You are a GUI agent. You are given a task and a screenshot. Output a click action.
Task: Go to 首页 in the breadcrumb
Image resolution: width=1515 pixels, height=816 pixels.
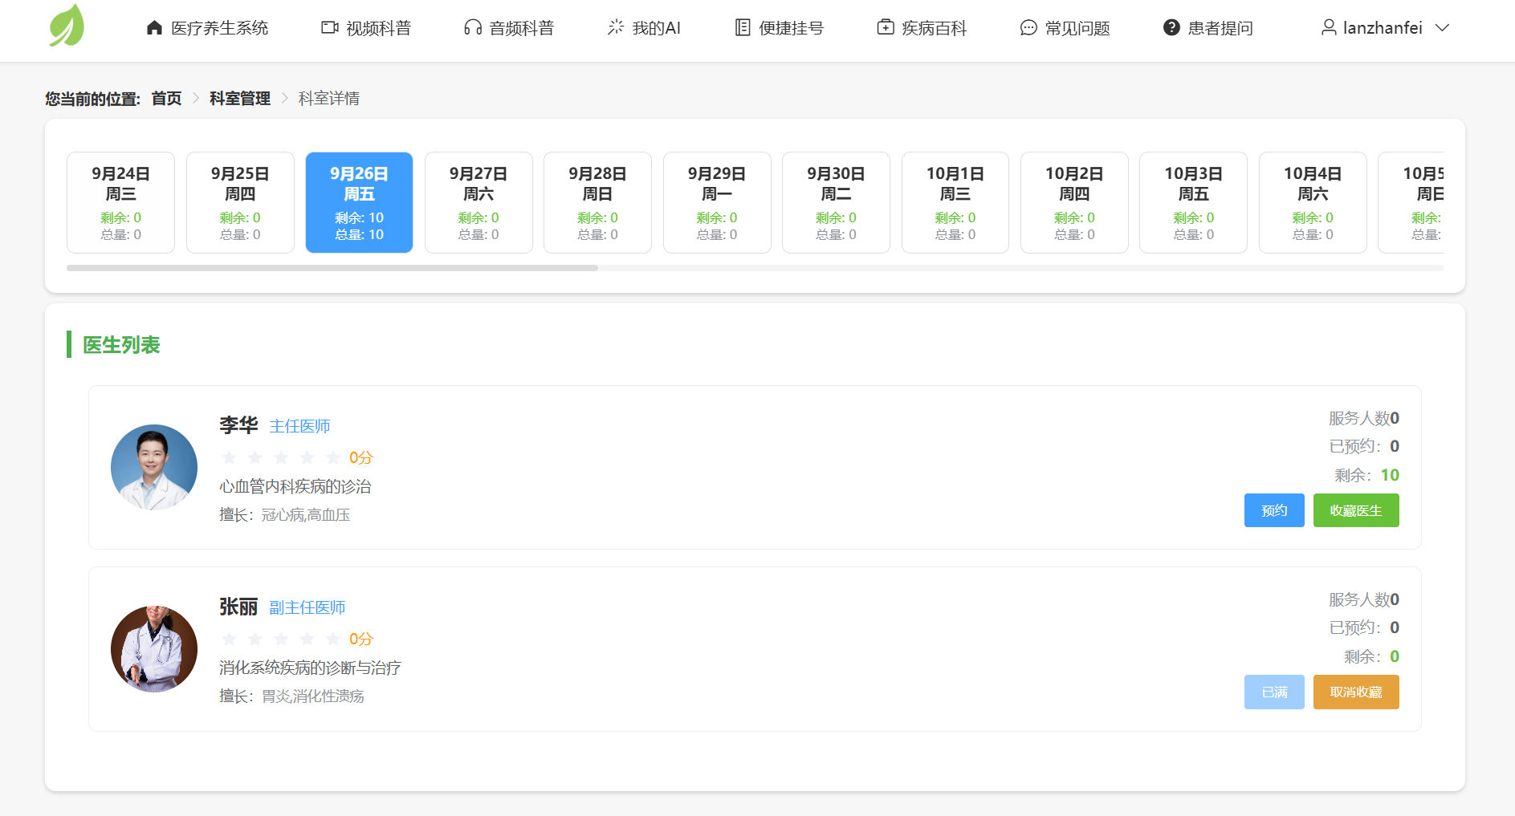click(x=166, y=99)
